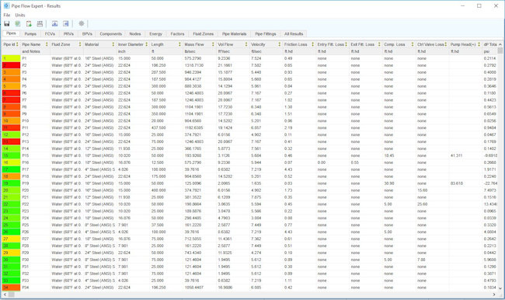Show the All Results tab

(x=294, y=34)
